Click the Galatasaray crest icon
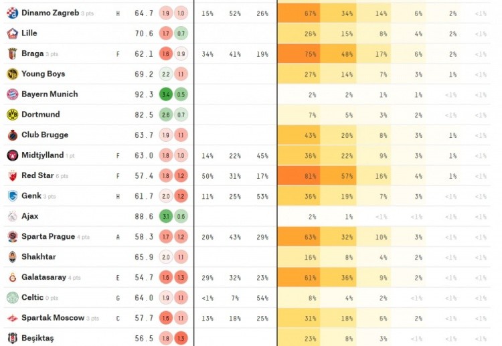Image resolution: width=502 pixels, height=346 pixels. coord(13,277)
